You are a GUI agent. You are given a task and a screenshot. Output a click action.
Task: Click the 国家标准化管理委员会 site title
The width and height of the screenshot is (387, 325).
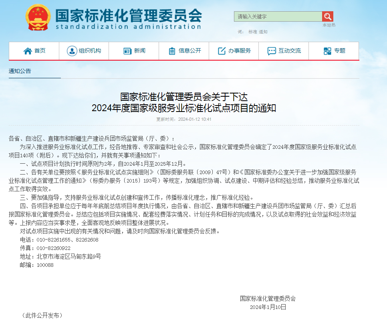(x=129, y=15)
